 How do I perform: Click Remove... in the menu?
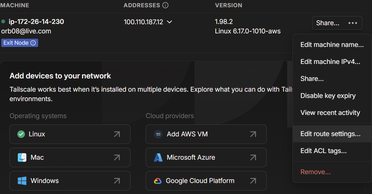click(x=332, y=172)
